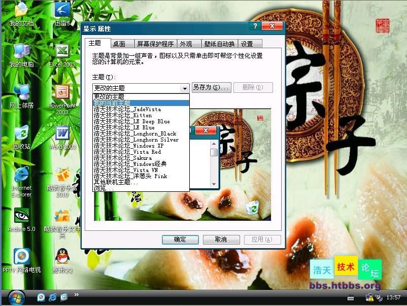Choose theme 浩天技术论坛_JadeVista
Screen dimensions: 407x306
tap(141, 109)
